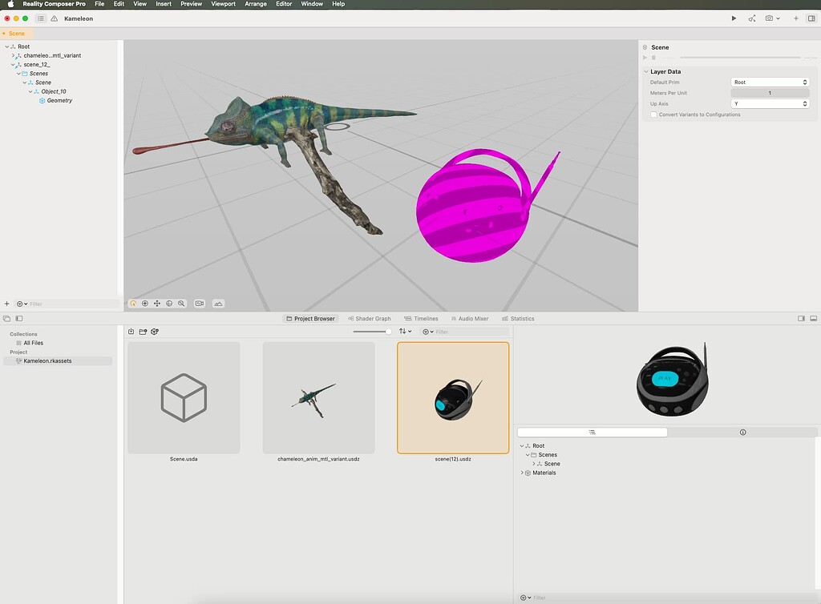Viewport: 821px width, 604px height.
Task: Select the chameleon_anim_mtl_variant.usdz thumbnail
Action: [x=318, y=398]
